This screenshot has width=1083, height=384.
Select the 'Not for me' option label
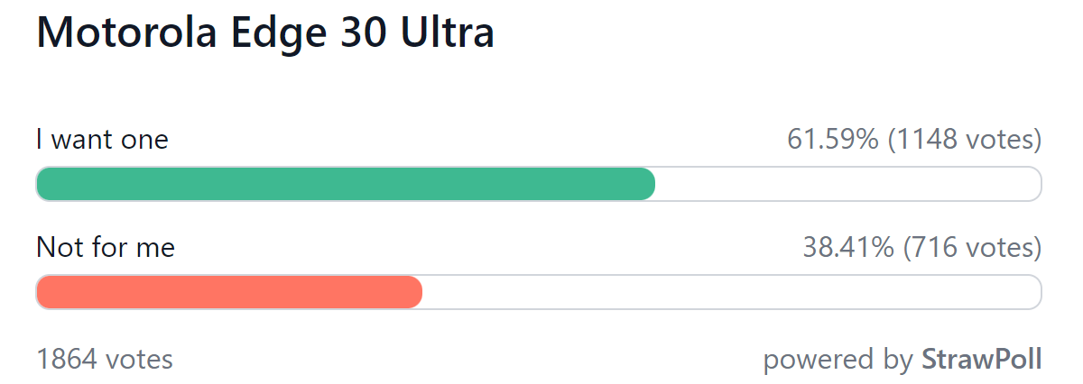point(106,247)
